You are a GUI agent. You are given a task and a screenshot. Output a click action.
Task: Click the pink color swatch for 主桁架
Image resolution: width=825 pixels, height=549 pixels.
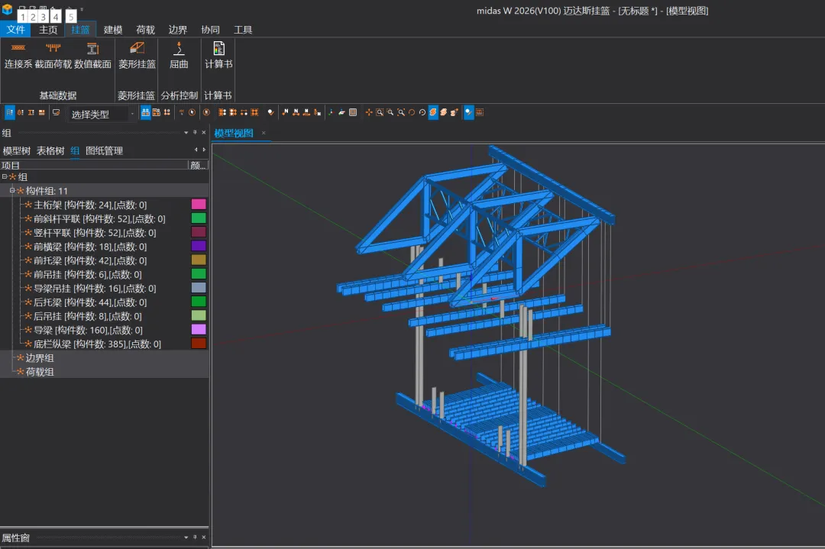click(199, 204)
